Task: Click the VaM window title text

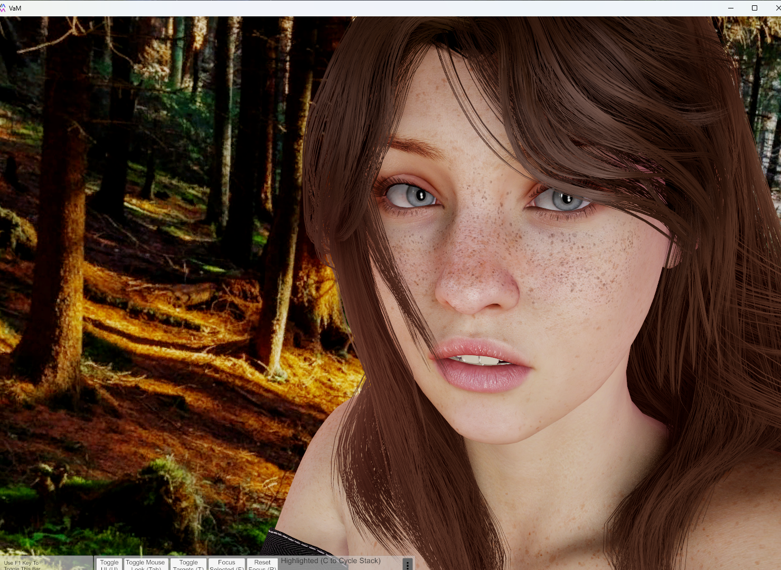Action: pos(15,8)
